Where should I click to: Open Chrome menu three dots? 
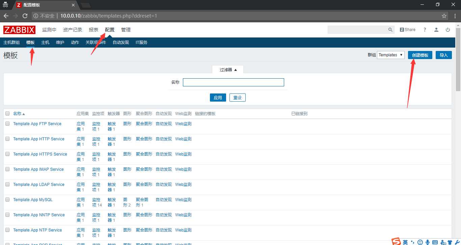(x=454, y=16)
